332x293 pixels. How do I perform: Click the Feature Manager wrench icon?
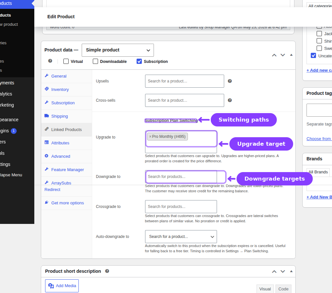pyautogui.click(x=47, y=169)
